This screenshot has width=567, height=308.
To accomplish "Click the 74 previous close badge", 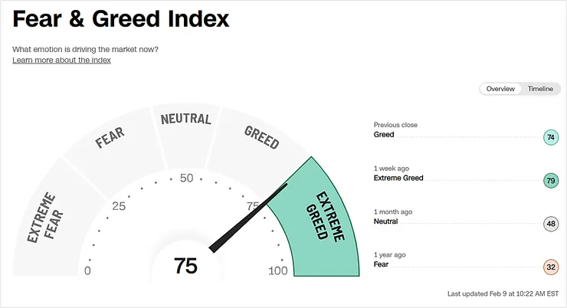I will (550, 138).
